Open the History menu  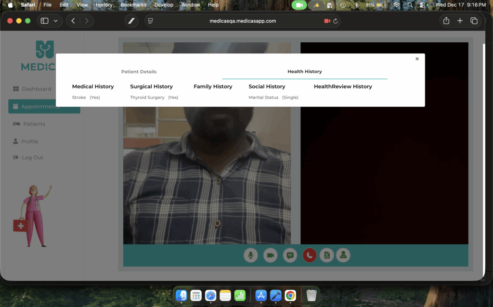click(x=104, y=5)
